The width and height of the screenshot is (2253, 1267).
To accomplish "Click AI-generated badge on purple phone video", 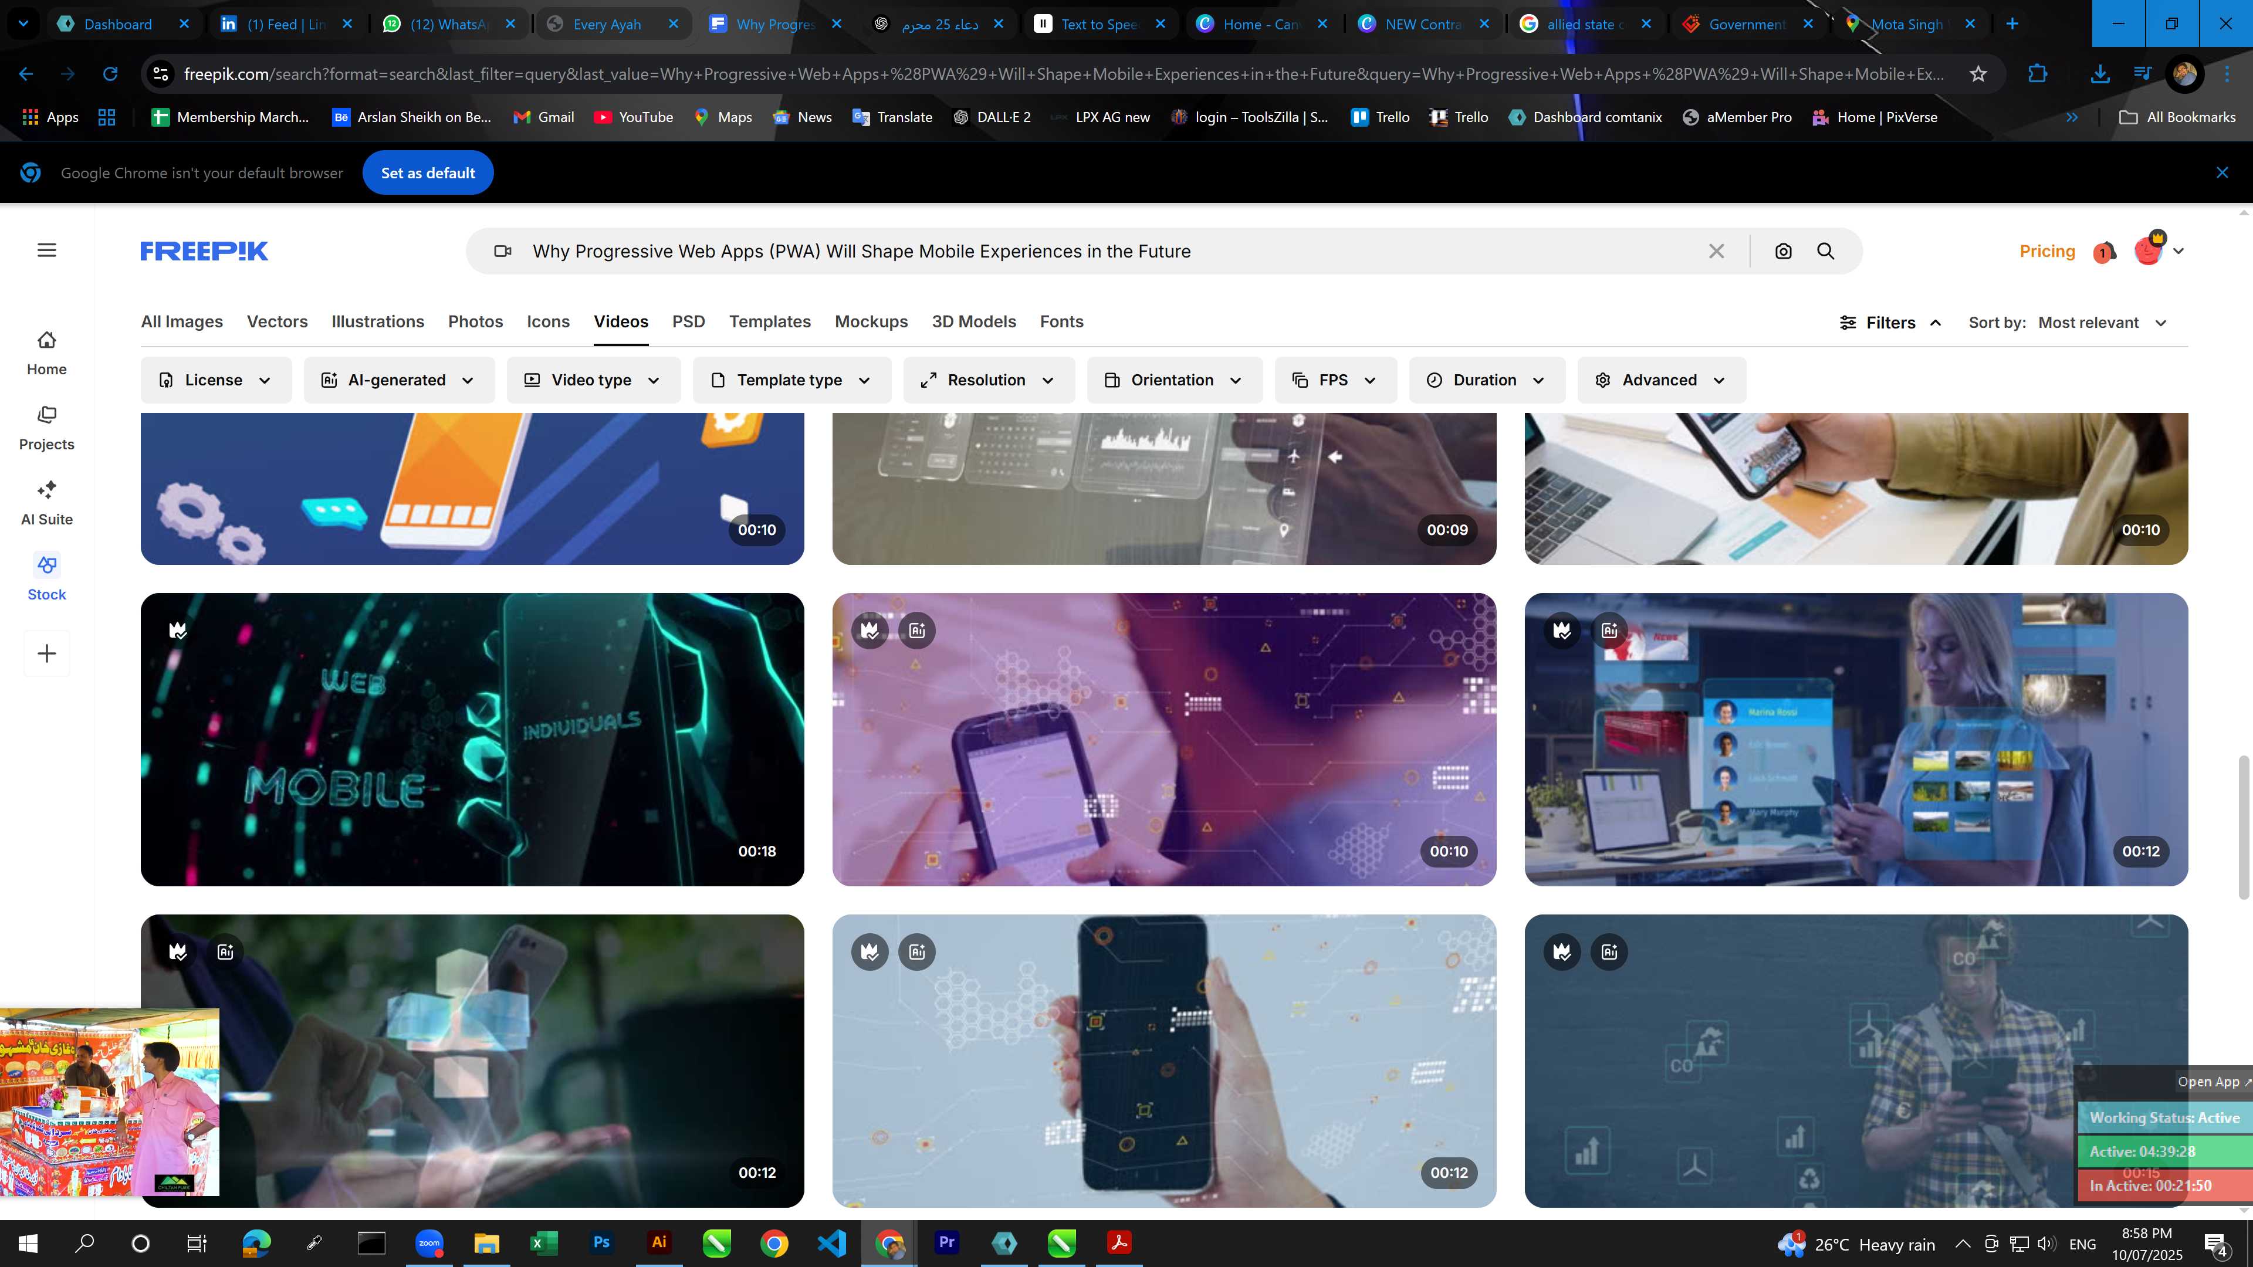I will tap(916, 629).
